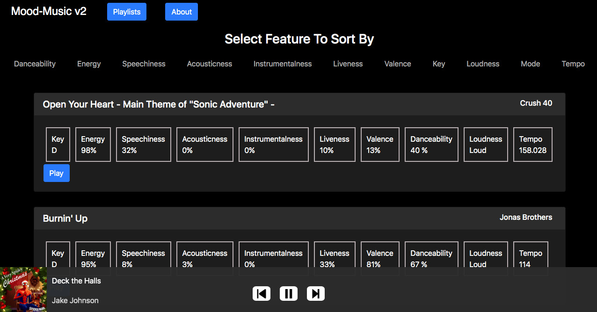The width and height of the screenshot is (597, 312).
Task: Click the Acousticness 3% box
Action: pos(205,254)
